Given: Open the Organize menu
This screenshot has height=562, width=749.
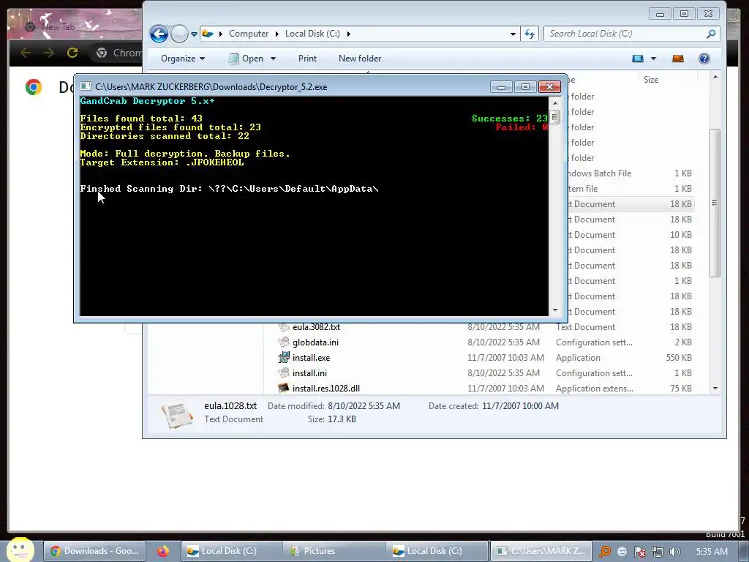Looking at the screenshot, I should coord(182,59).
